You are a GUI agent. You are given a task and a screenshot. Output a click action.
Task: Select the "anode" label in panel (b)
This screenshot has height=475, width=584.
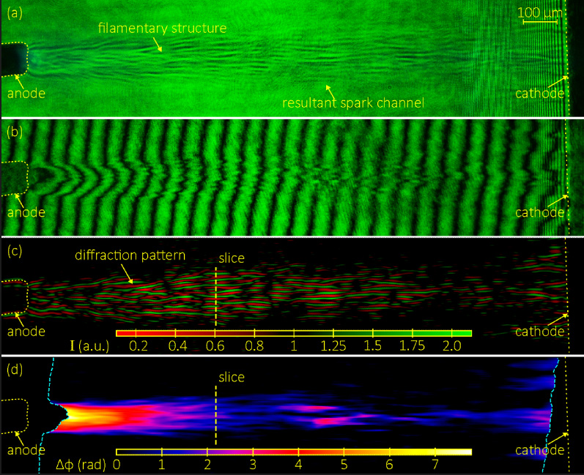pos(26,212)
